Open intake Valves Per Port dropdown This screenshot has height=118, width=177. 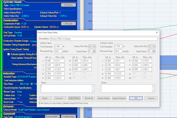pos(92,47)
